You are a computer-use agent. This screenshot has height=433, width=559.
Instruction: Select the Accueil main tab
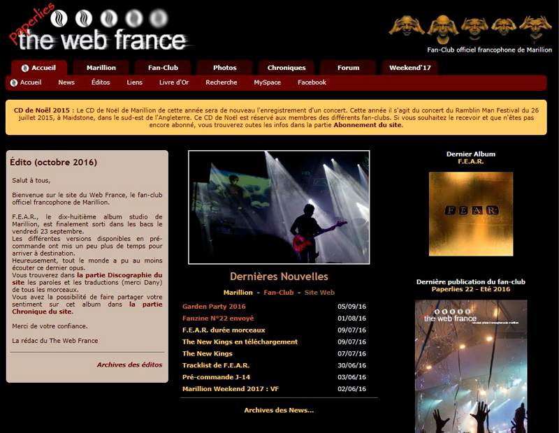point(39,68)
